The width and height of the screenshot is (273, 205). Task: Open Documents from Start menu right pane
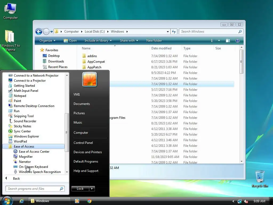click(x=82, y=104)
